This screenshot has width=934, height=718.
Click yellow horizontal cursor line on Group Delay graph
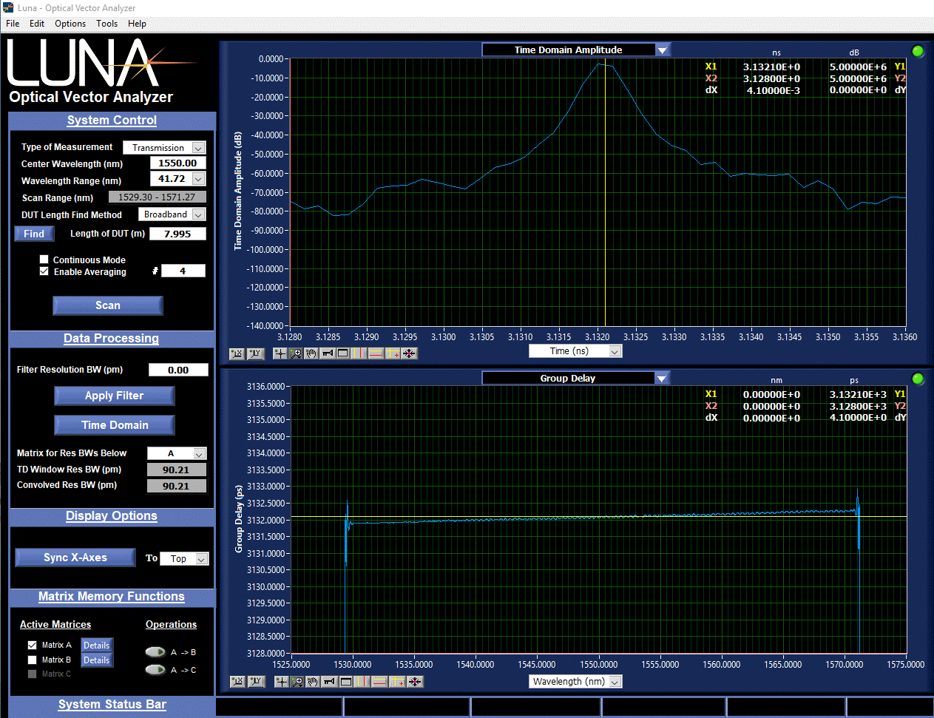tap(599, 517)
